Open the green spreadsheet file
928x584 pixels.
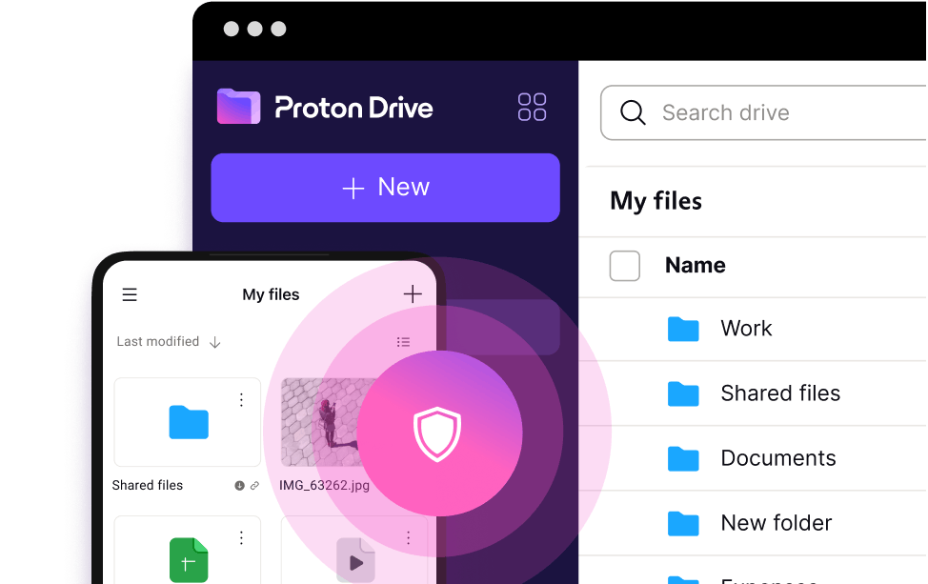point(188,560)
